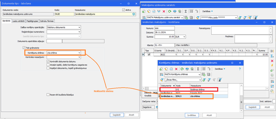The width and height of the screenshot is (276, 119).
Task: Uncheck the Aktīvs checkbox
Action: [x=123, y=10]
